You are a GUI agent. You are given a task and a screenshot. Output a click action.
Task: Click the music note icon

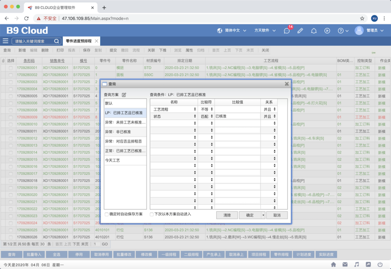point(357,265)
